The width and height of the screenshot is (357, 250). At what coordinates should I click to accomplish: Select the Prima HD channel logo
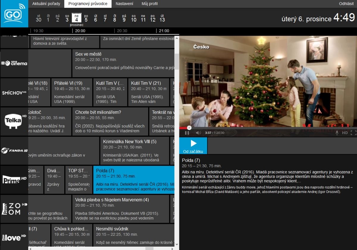[14, 180]
